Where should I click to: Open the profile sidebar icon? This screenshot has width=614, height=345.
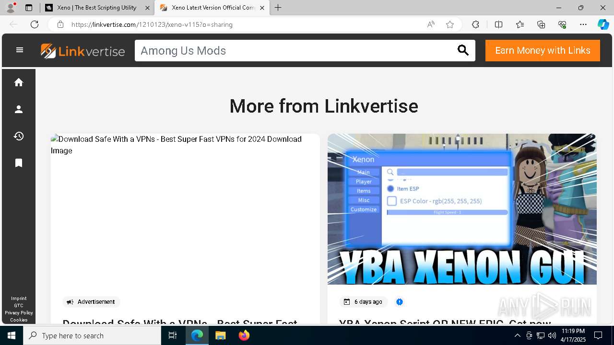(x=19, y=109)
